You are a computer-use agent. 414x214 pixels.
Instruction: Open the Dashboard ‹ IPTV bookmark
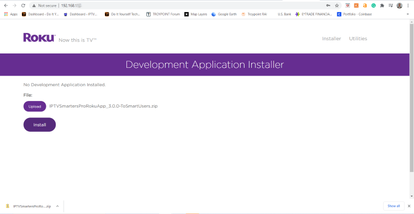[x=81, y=14]
